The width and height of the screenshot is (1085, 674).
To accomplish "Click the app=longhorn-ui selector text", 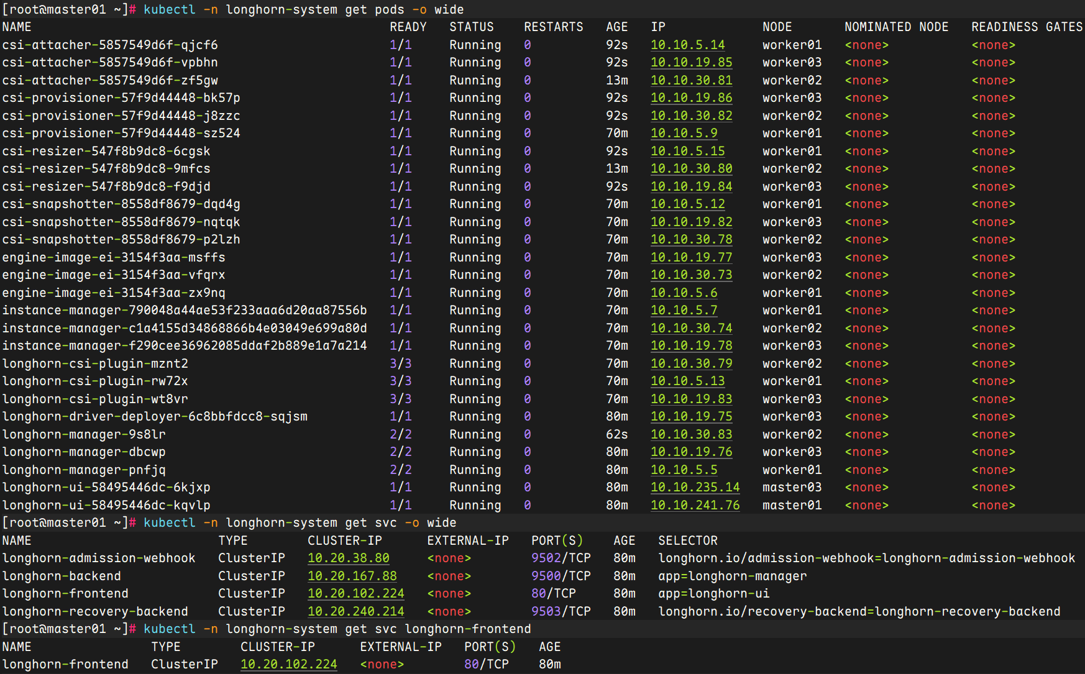I will (x=713, y=594).
